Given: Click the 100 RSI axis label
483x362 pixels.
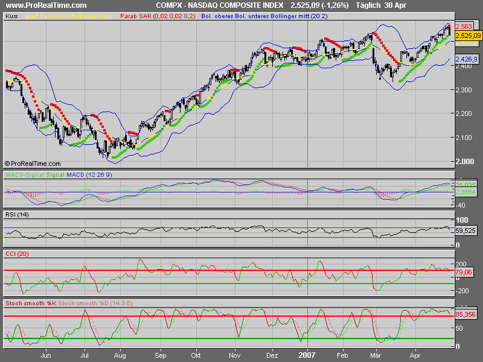Looking at the screenshot, I should coord(462,220).
